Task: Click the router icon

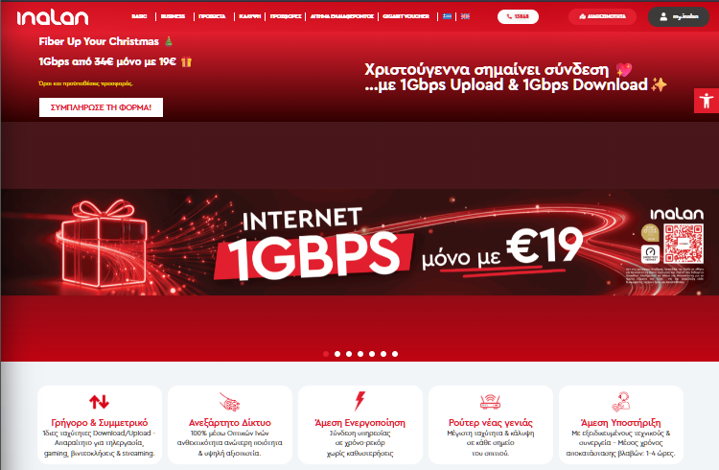Action: click(490, 402)
